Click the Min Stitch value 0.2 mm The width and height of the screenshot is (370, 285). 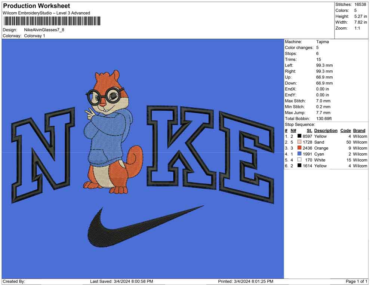click(x=323, y=107)
